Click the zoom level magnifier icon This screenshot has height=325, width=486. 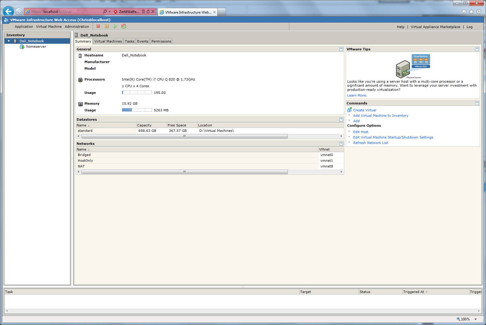pos(459,319)
